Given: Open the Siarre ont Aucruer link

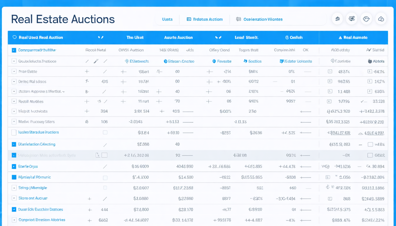Looking at the screenshot, I should [x=33, y=198].
